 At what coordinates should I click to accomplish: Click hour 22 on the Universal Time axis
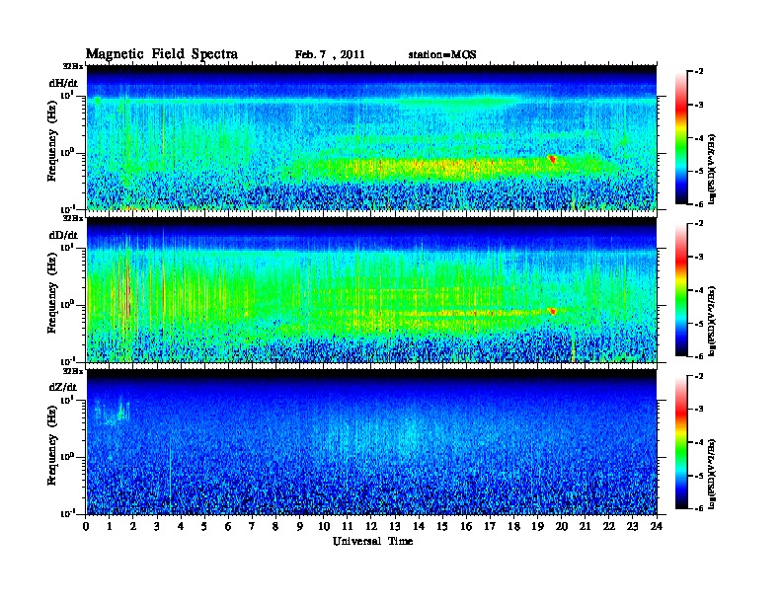click(x=609, y=526)
